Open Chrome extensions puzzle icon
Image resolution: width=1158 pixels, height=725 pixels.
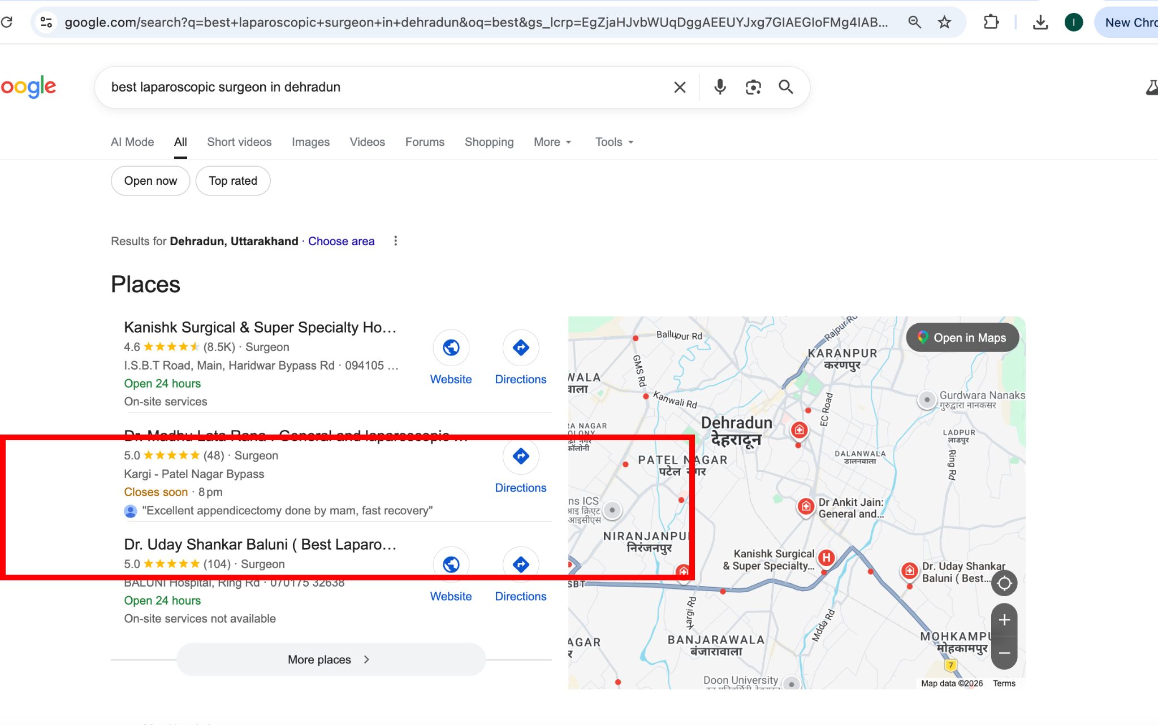pyautogui.click(x=991, y=23)
